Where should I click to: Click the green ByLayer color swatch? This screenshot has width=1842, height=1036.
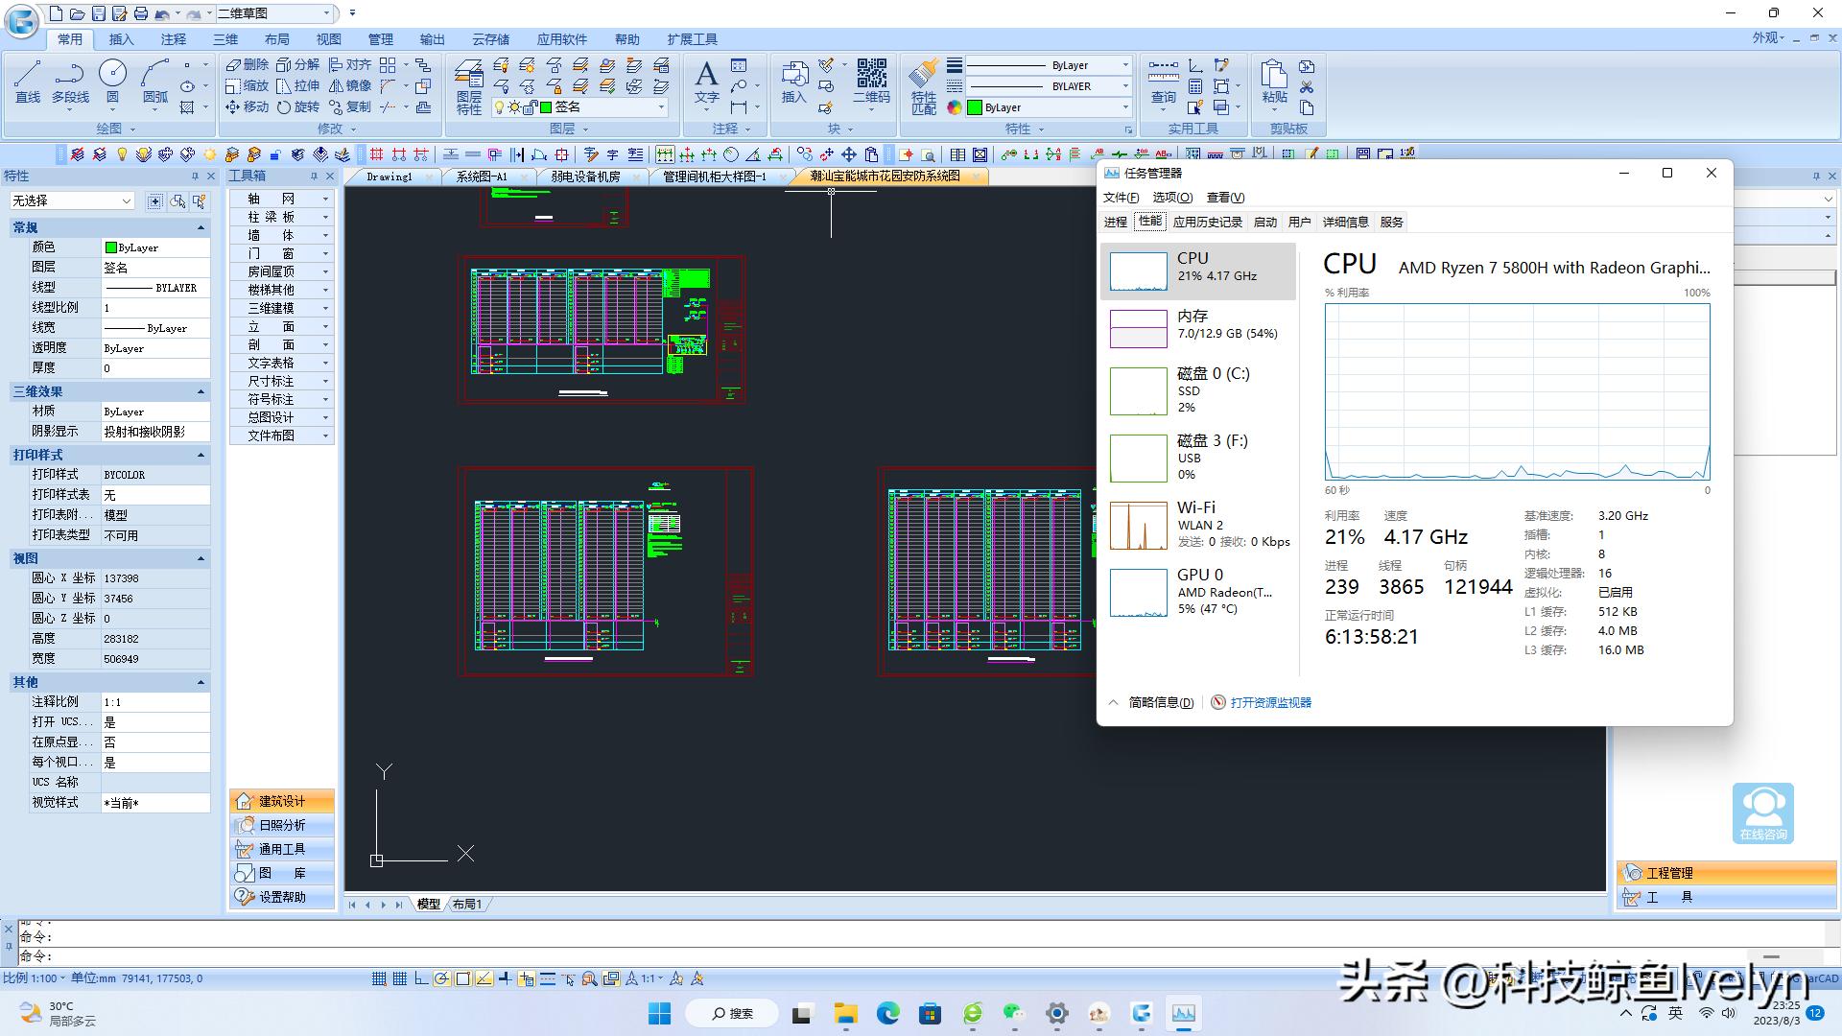click(x=975, y=107)
